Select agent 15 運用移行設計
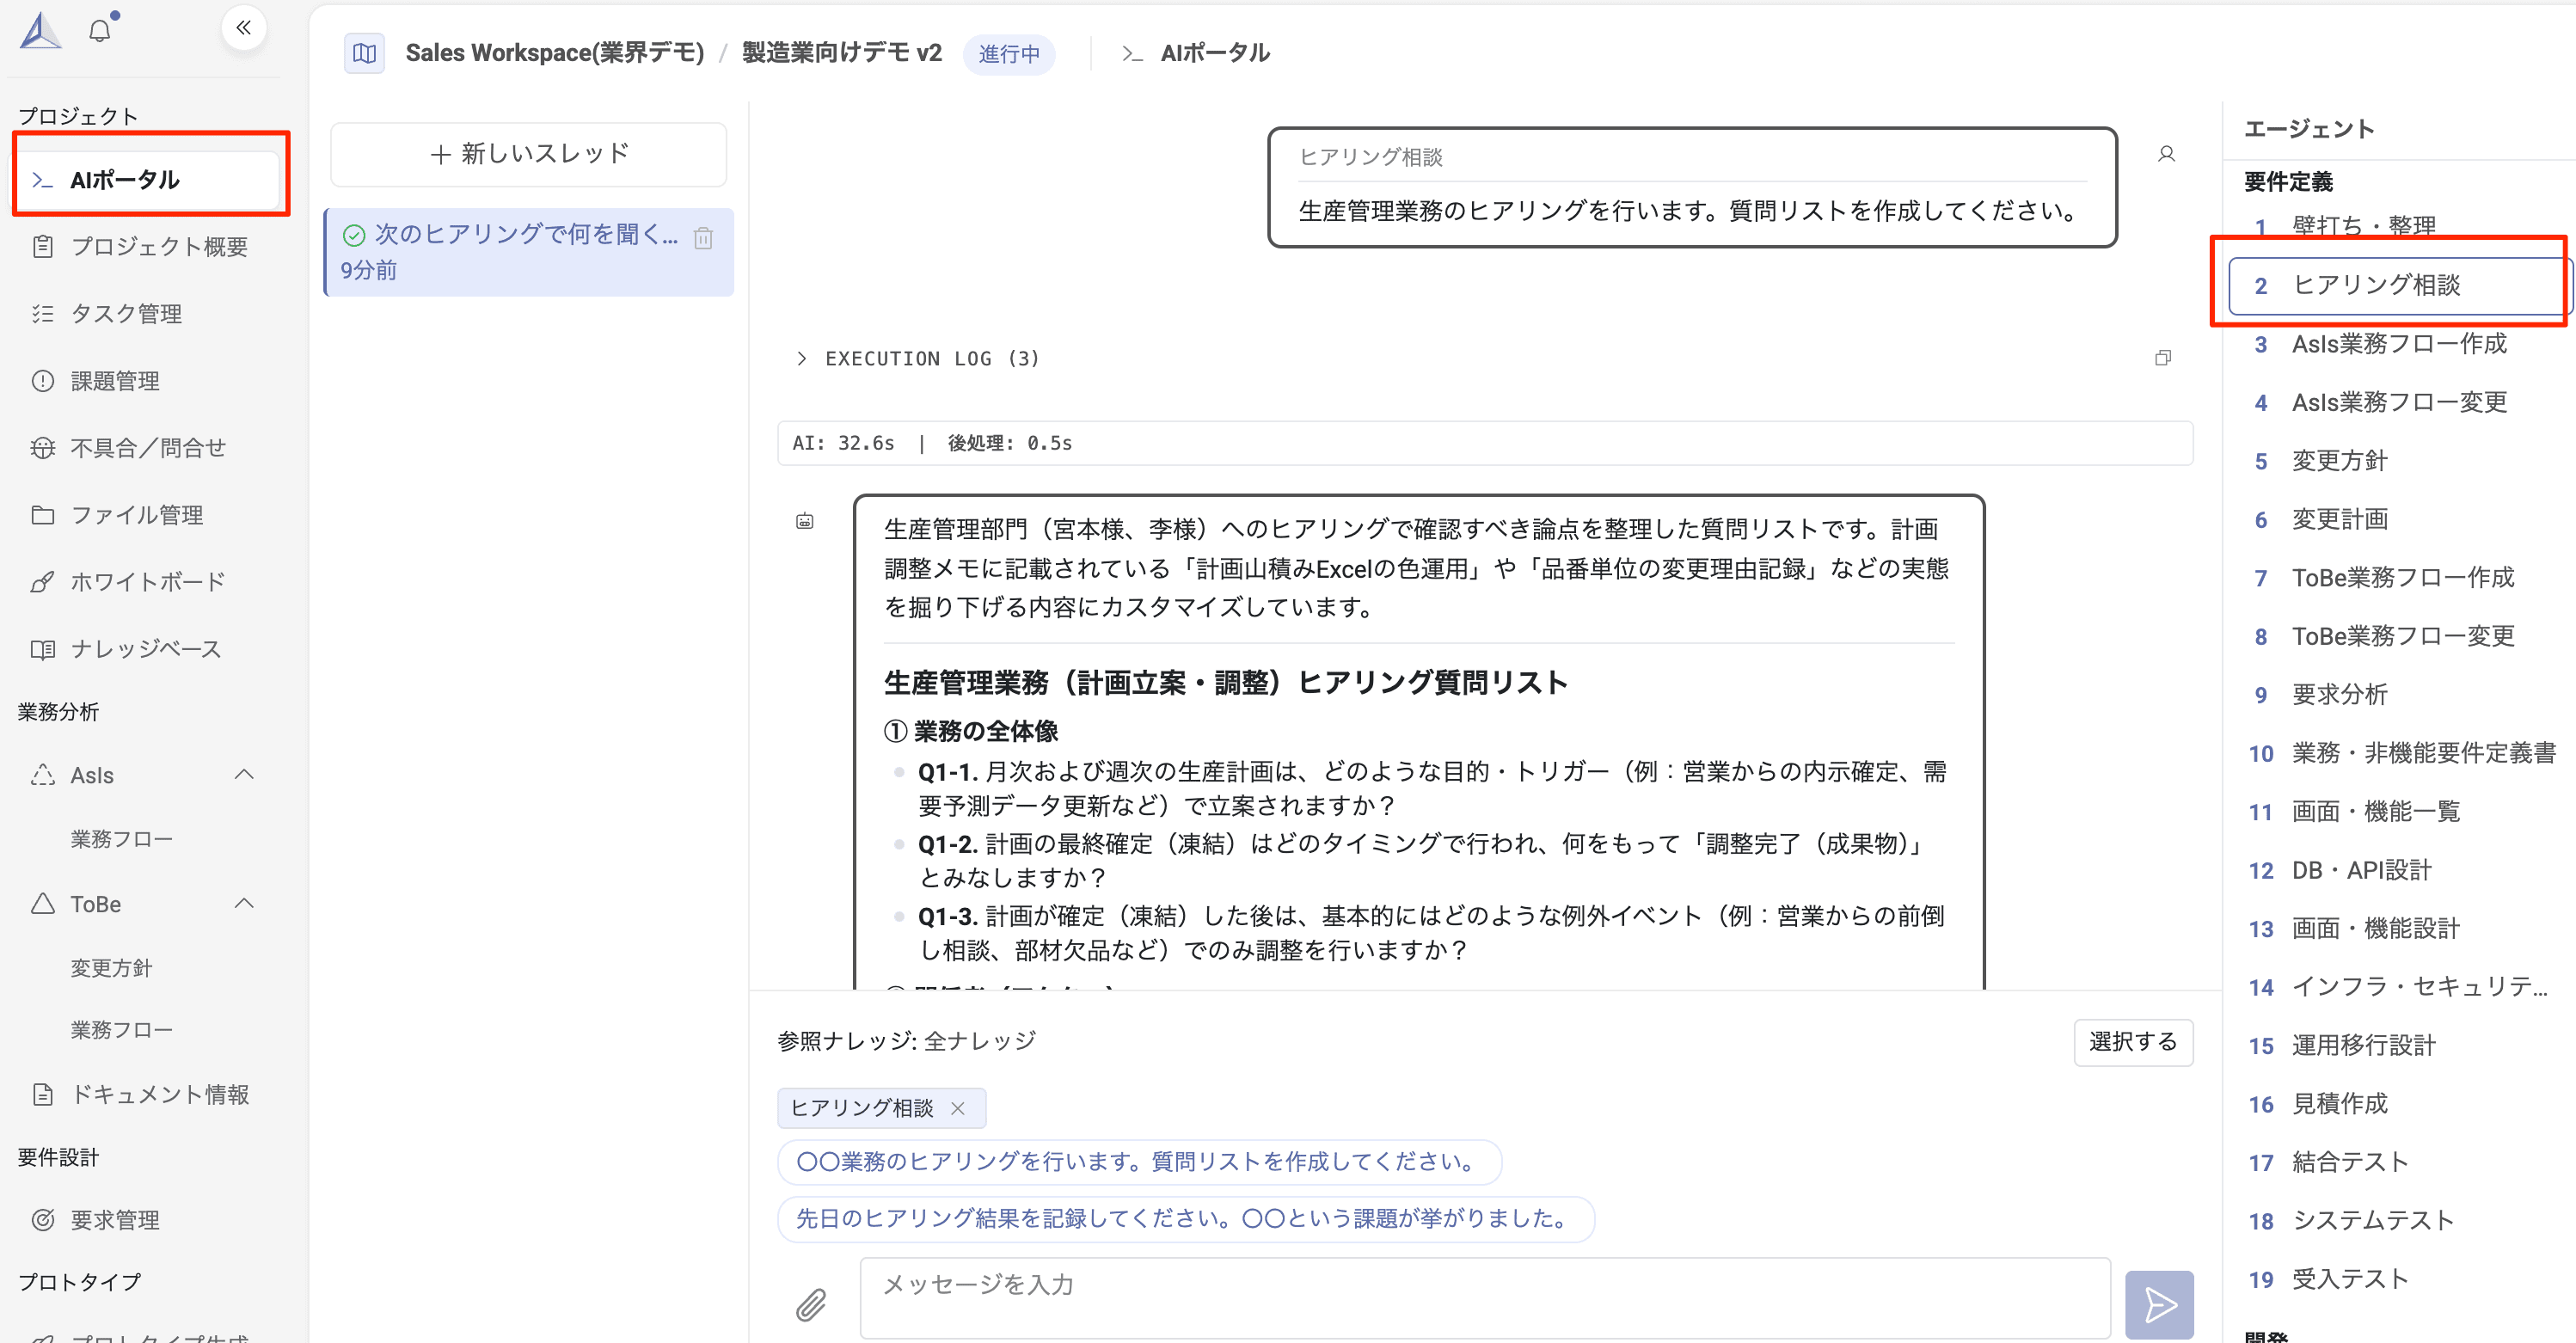2576x1343 pixels. click(2400, 1046)
